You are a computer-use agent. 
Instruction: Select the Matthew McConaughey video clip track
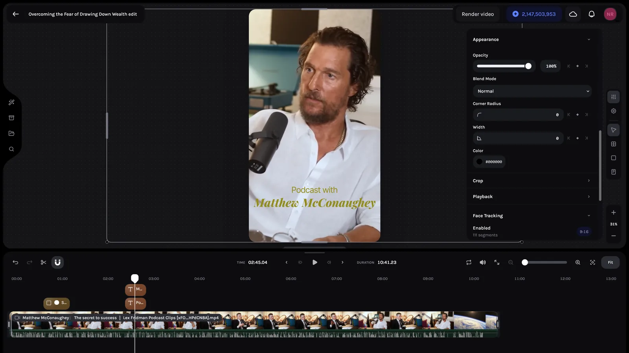tap(254, 324)
